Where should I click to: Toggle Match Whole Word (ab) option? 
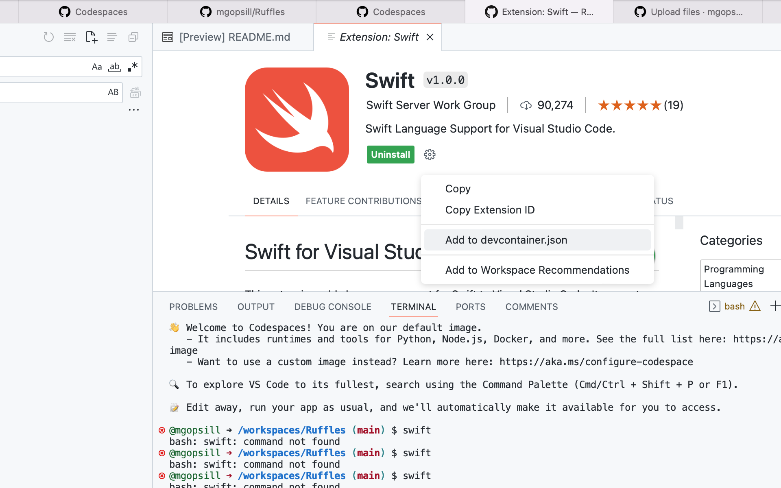pyautogui.click(x=115, y=67)
